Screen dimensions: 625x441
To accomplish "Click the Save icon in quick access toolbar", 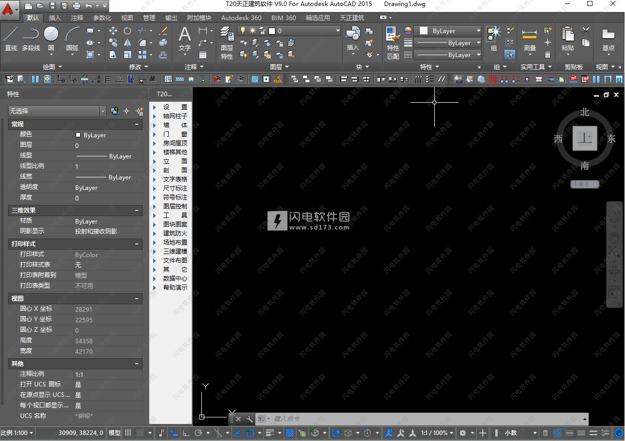I will click(x=52, y=6).
